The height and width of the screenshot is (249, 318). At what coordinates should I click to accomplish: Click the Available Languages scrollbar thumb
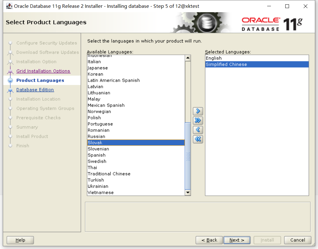(x=188, y=156)
